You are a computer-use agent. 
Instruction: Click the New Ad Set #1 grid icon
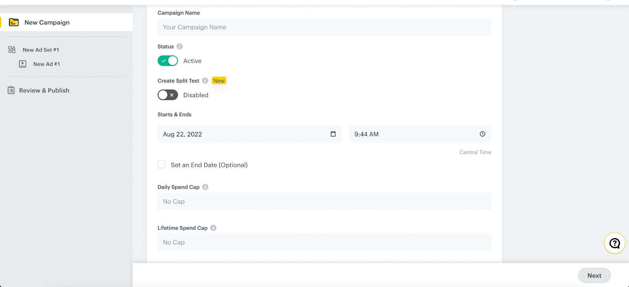(x=12, y=50)
